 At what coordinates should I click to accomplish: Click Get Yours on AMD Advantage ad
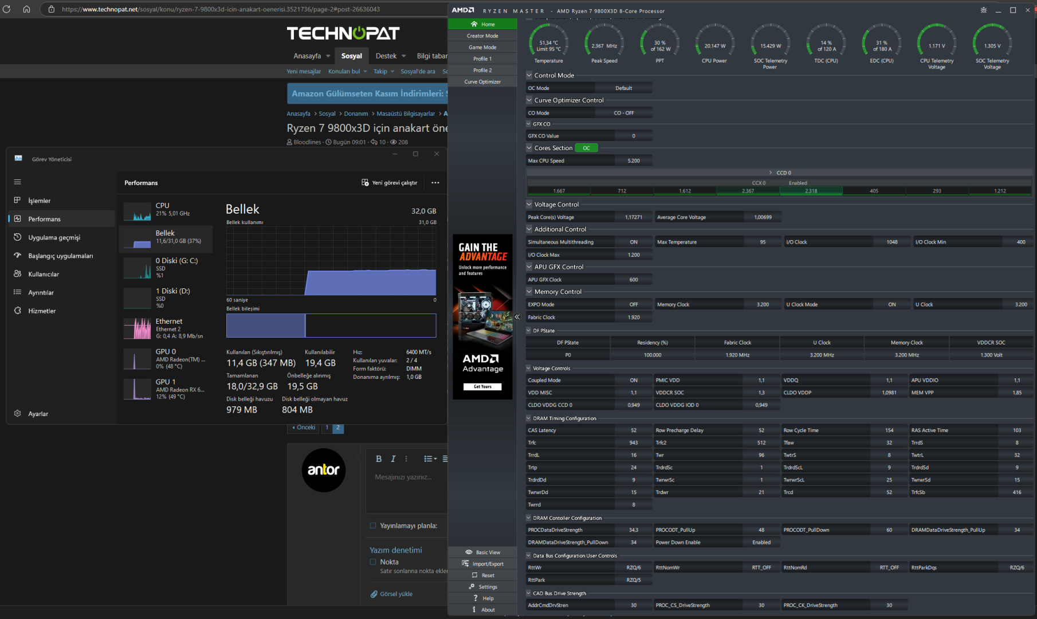pyautogui.click(x=482, y=387)
